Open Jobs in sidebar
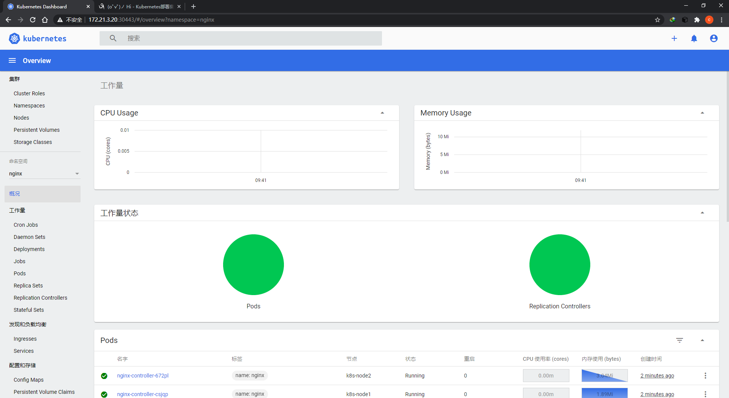 (19, 261)
